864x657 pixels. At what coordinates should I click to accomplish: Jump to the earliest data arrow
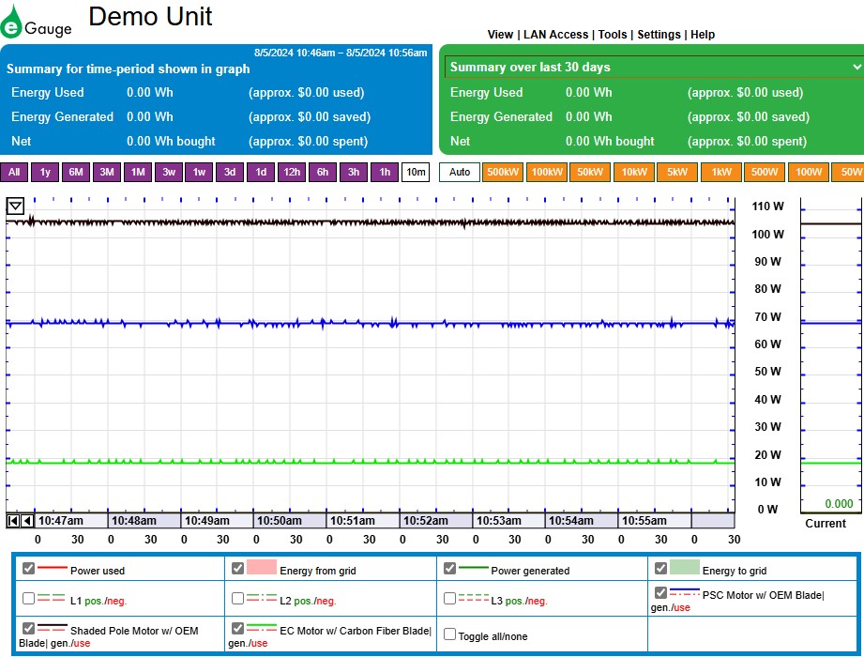point(13,521)
